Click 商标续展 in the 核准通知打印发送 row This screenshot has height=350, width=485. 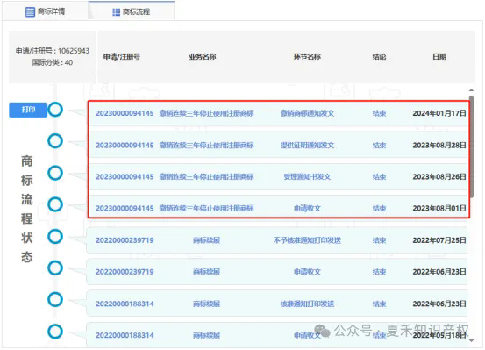[206, 304]
